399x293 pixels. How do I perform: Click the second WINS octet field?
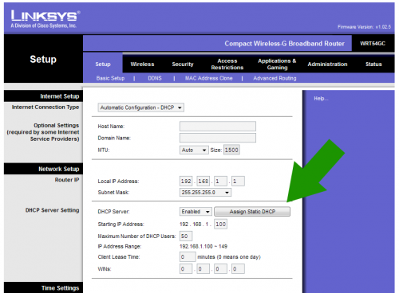coord(203,269)
